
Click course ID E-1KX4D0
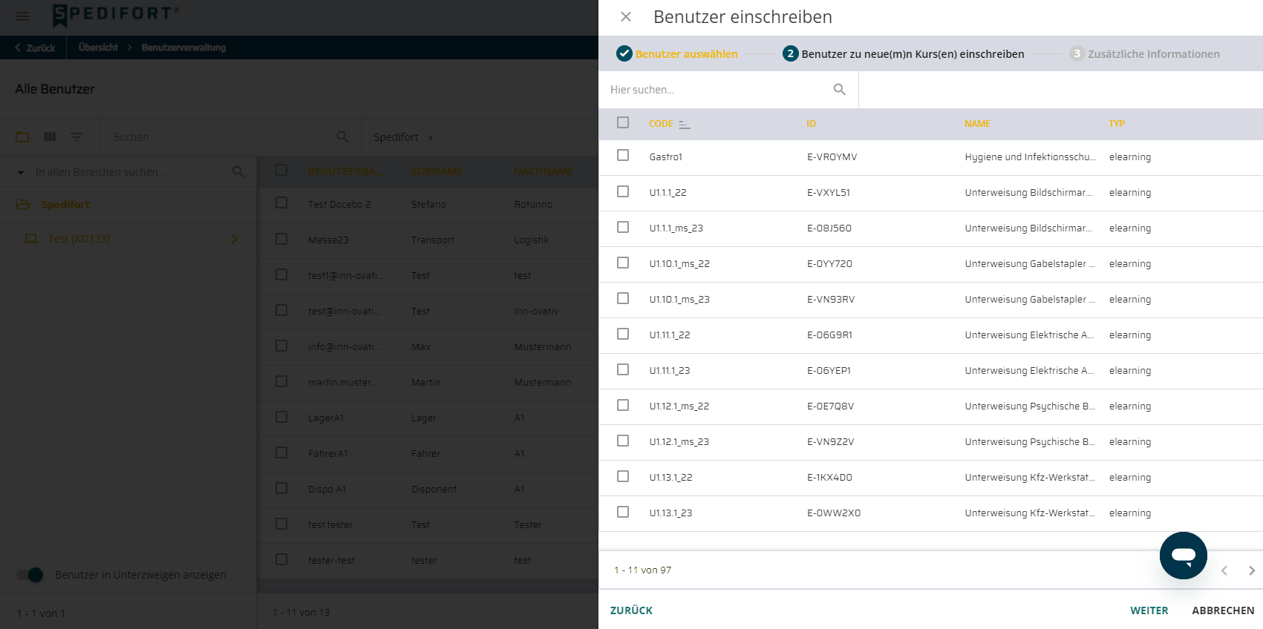point(829,477)
